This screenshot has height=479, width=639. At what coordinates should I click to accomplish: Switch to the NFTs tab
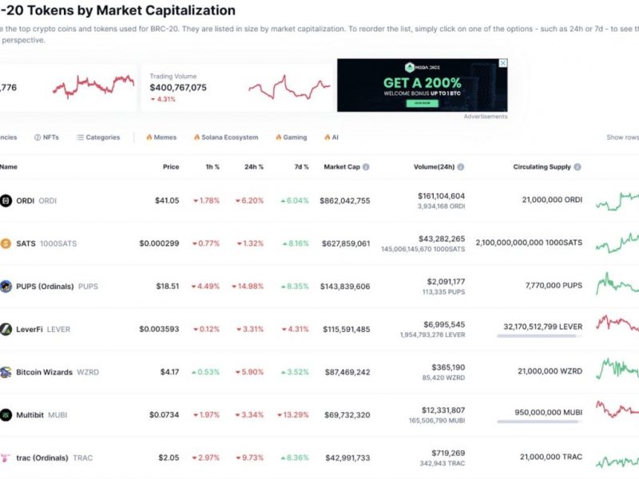pos(46,137)
